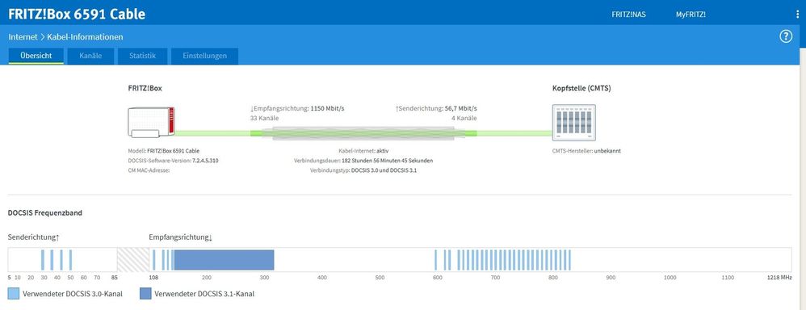
Task: Open the help question mark icon
Action: point(786,37)
